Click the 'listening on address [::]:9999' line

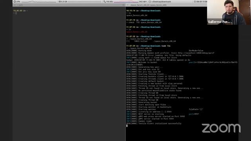pos(149,112)
